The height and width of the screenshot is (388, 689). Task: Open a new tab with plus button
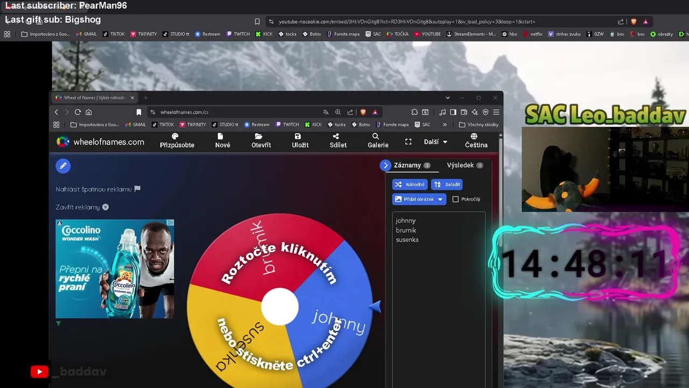tap(145, 98)
